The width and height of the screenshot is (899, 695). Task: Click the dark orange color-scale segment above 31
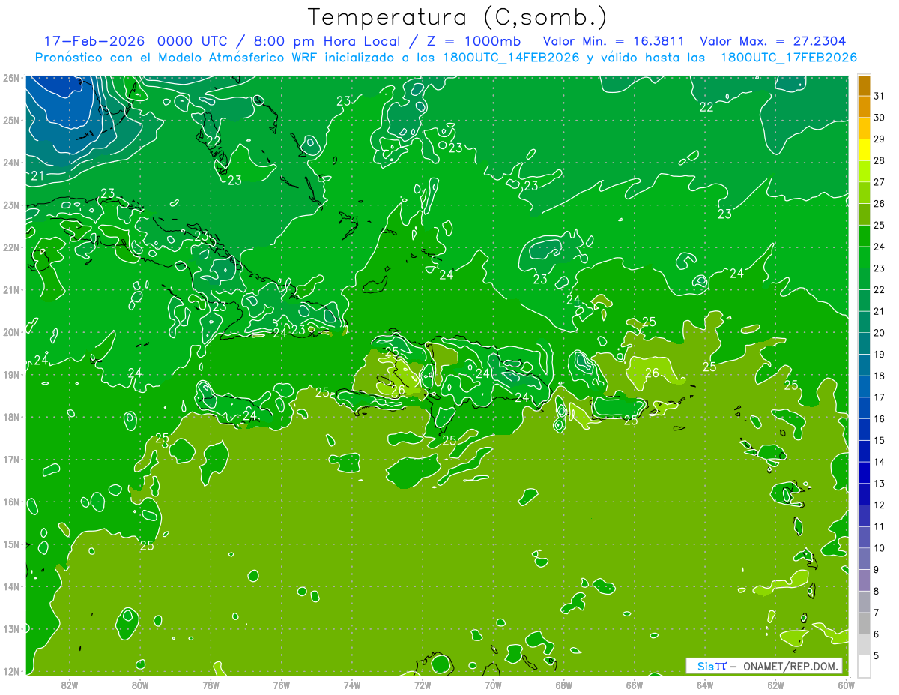[864, 85]
